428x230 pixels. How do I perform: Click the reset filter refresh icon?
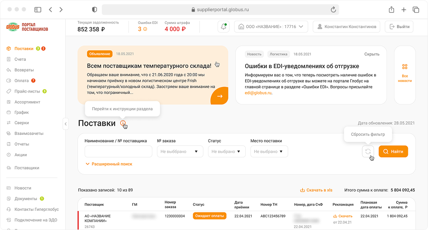[x=368, y=151]
